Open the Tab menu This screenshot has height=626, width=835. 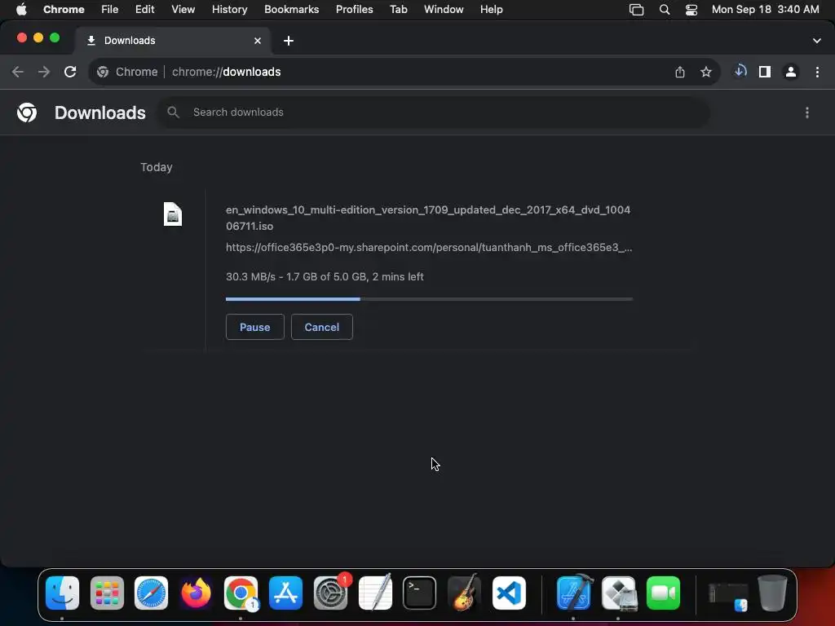[399, 10]
